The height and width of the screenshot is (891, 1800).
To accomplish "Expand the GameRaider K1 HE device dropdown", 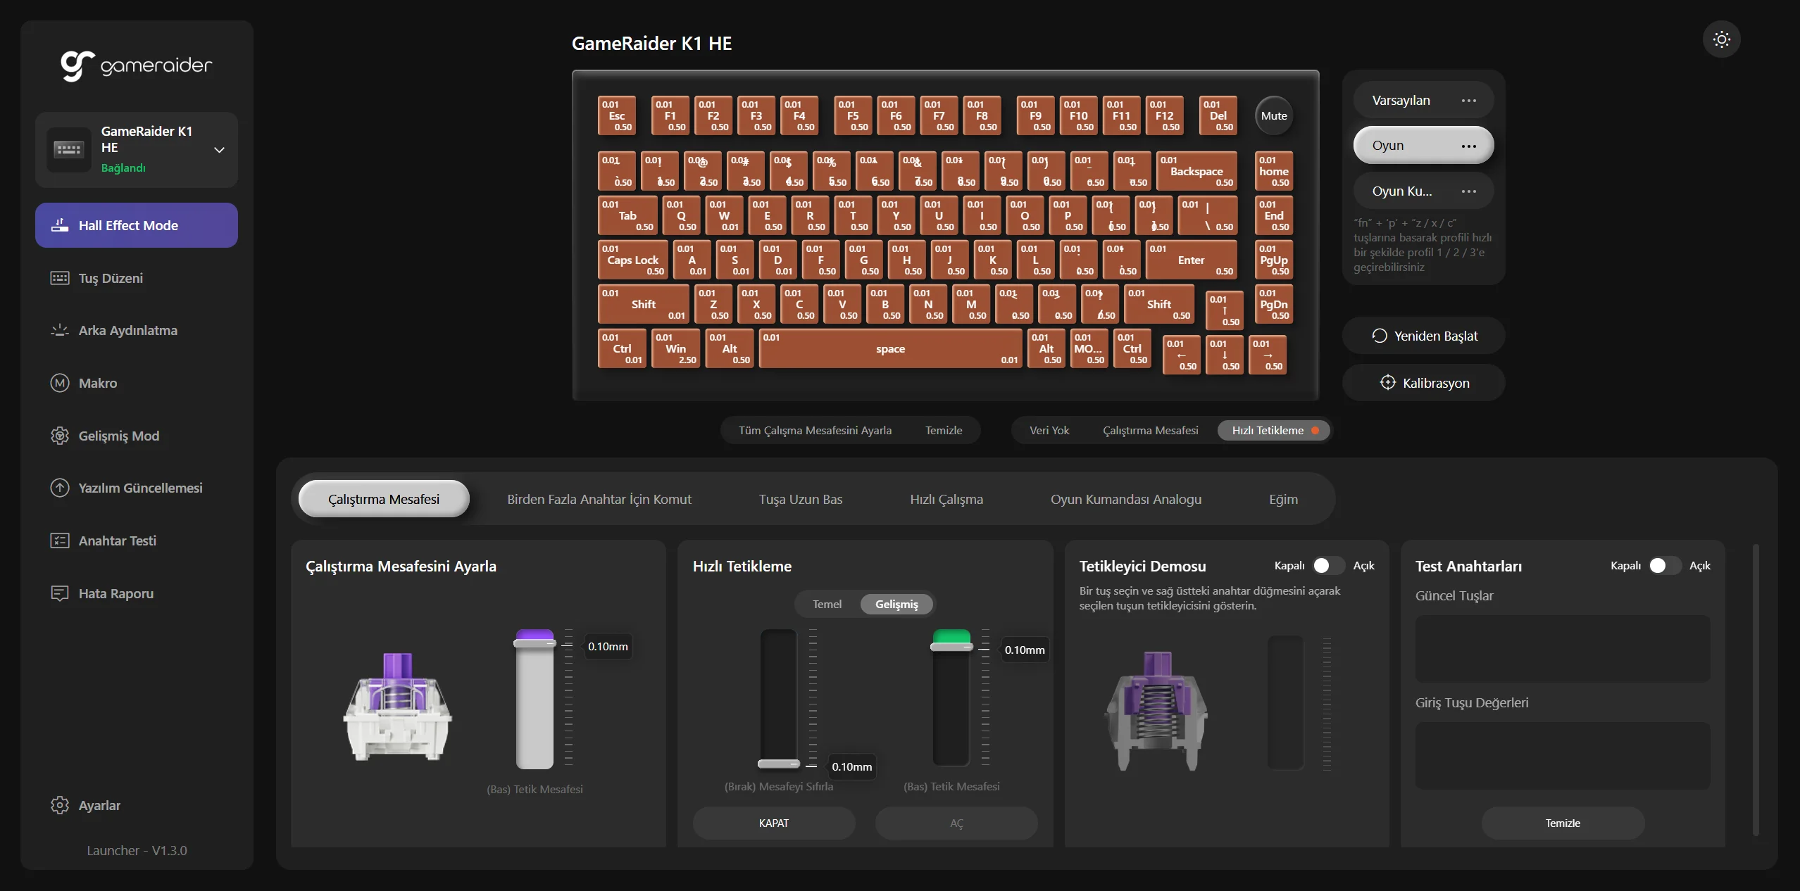I will point(219,150).
